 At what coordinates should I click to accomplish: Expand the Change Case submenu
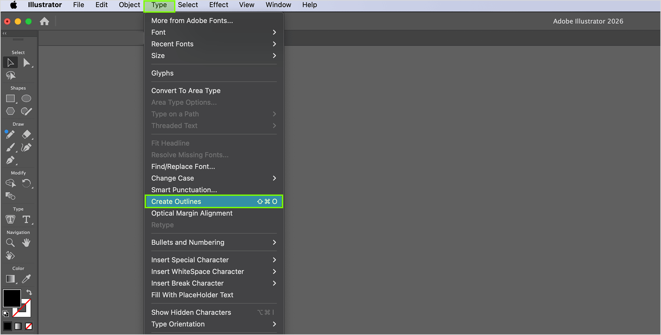[214, 178]
